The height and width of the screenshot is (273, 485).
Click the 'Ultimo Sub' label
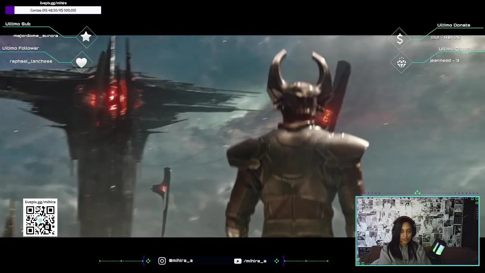18,24
